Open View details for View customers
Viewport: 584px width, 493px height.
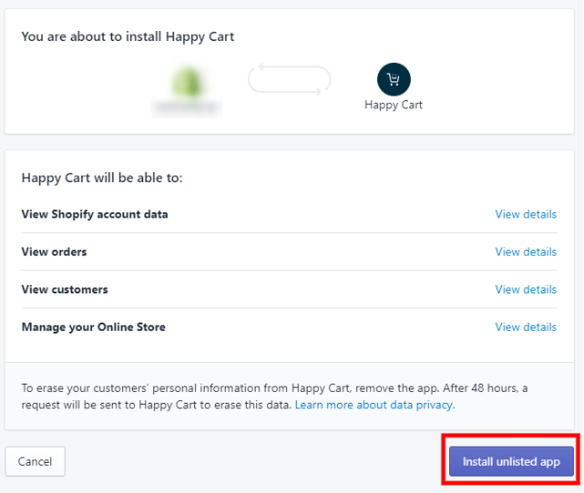(x=526, y=290)
